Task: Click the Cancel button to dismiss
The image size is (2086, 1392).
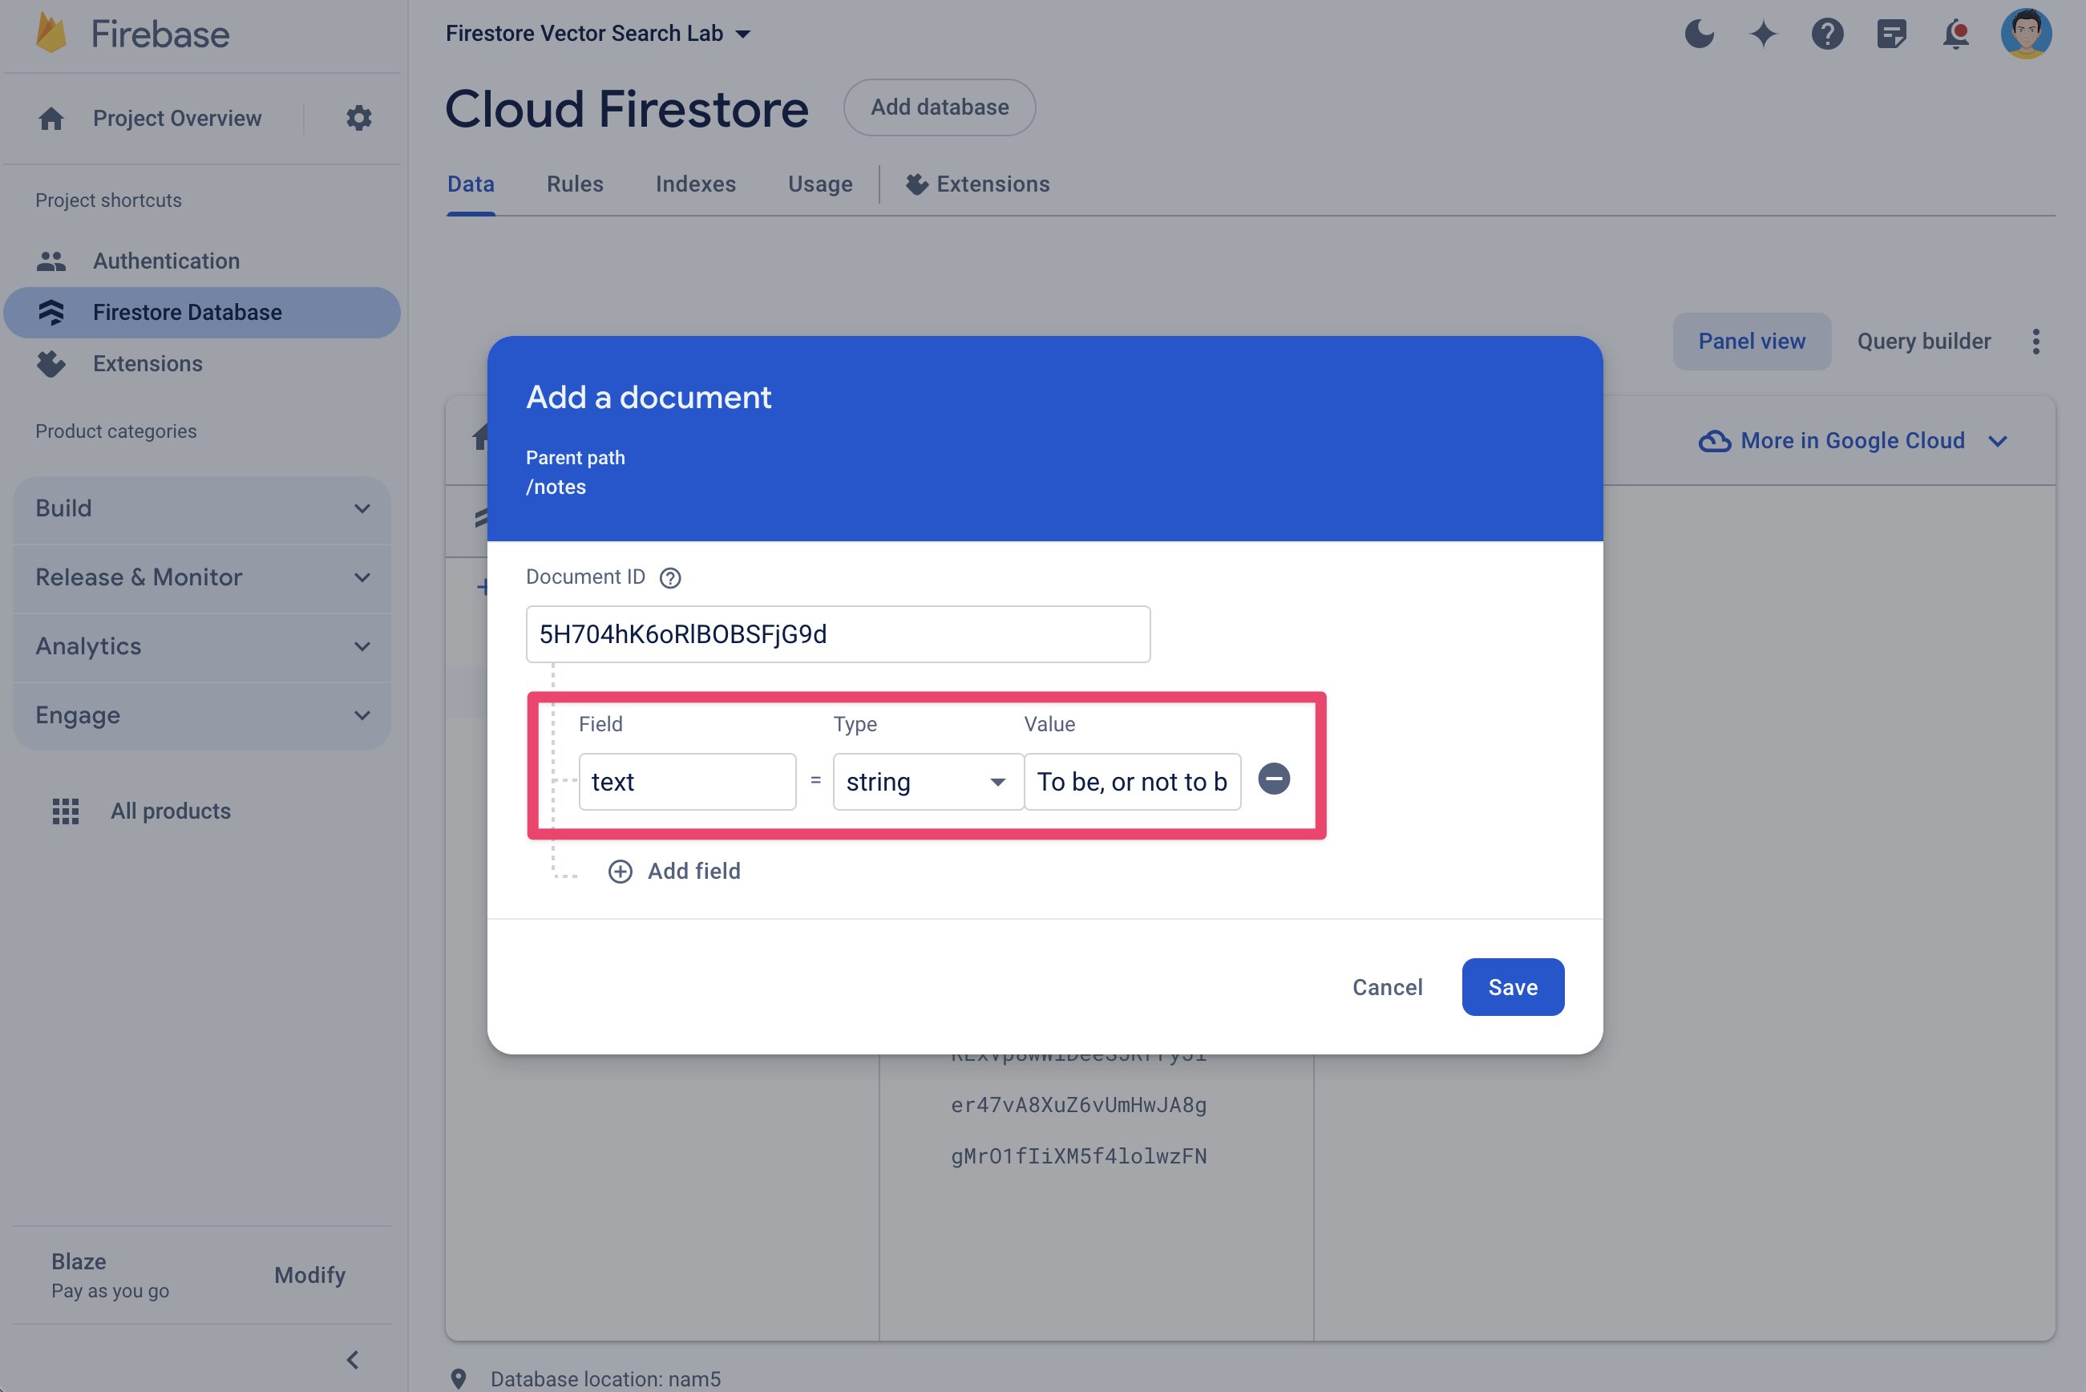Action: click(1387, 986)
